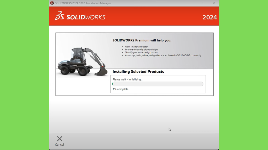Click the excavator product image

[82, 61]
